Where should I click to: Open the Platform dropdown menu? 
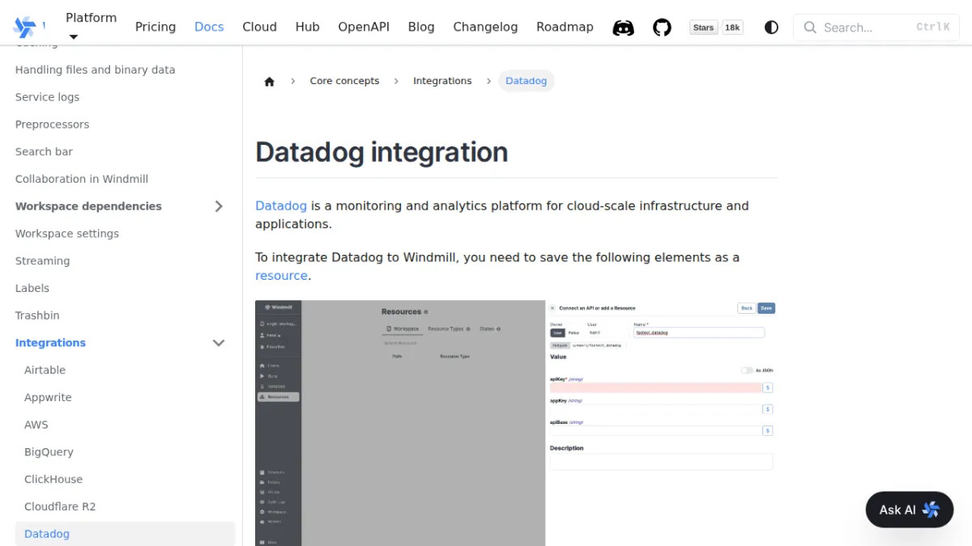(x=91, y=27)
